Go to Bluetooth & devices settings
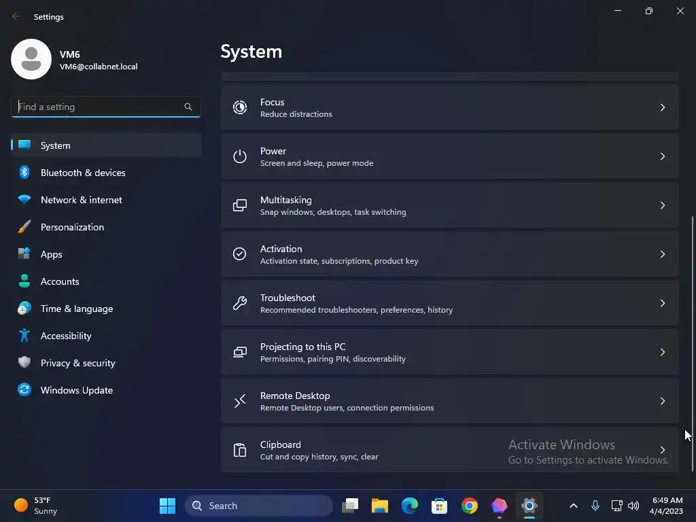This screenshot has width=696, height=522. coord(106,172)
